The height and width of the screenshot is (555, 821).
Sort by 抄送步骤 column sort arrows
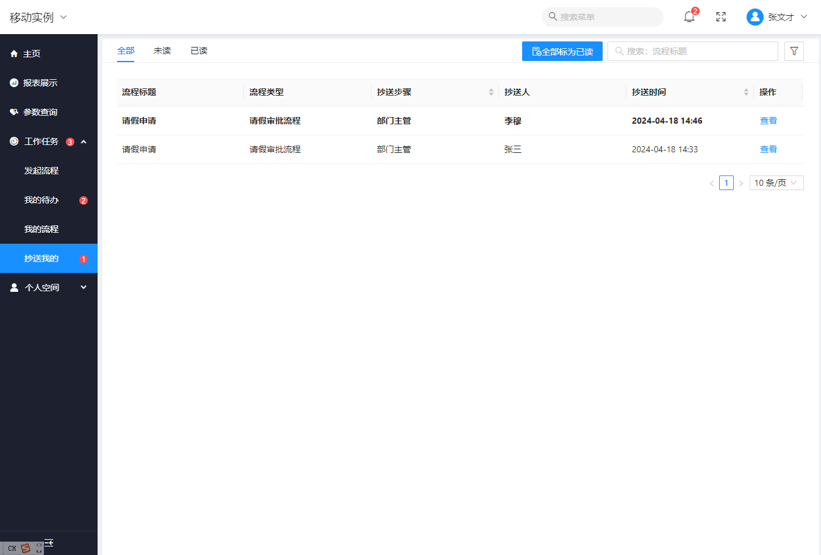coord(491,92)
